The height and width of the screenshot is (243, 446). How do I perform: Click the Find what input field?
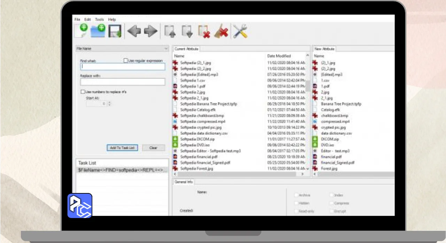(x=123, y=67)
